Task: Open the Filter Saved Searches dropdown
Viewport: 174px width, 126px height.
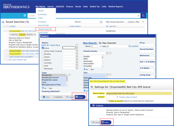Action: [135, 22]
